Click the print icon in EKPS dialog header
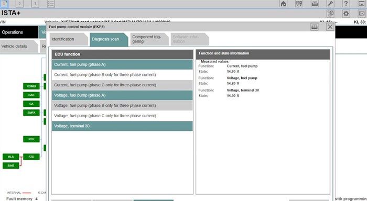The width and height of the screenshot is (367, 201). tap(315, 27)
